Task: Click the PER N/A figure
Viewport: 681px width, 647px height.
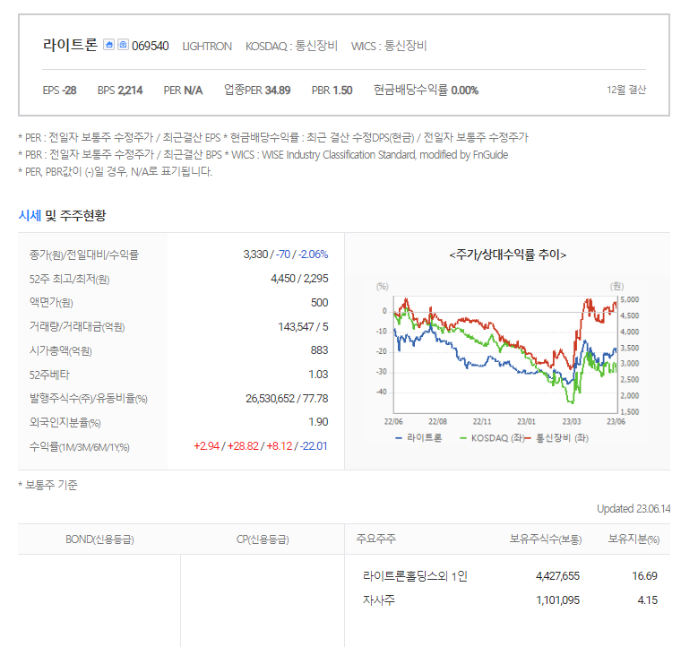Action: click(183, 91)
